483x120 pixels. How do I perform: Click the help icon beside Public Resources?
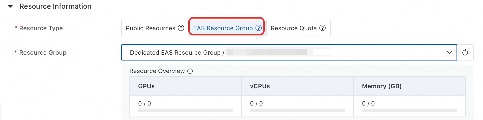click(181, 28)
